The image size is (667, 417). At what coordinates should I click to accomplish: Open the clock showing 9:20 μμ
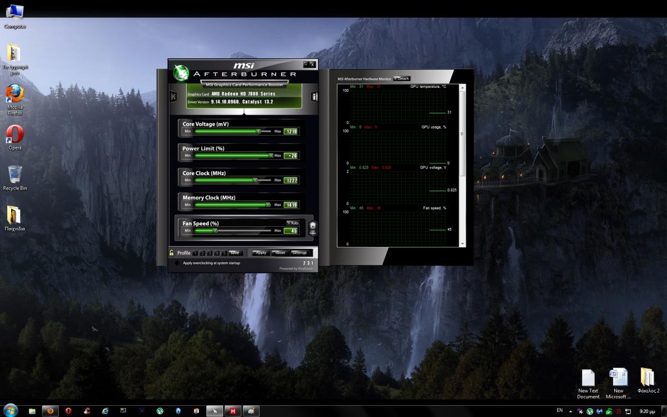point(647,411)
